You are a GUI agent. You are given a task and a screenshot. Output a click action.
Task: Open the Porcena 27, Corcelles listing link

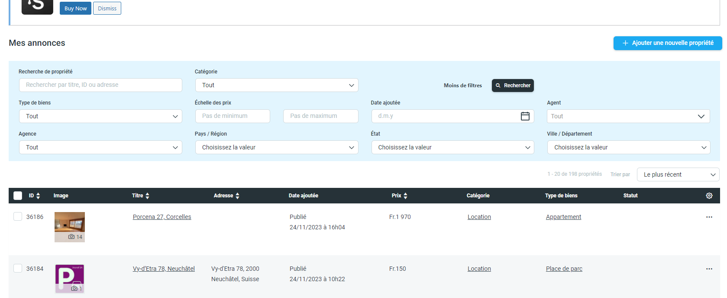click(162, 217)
